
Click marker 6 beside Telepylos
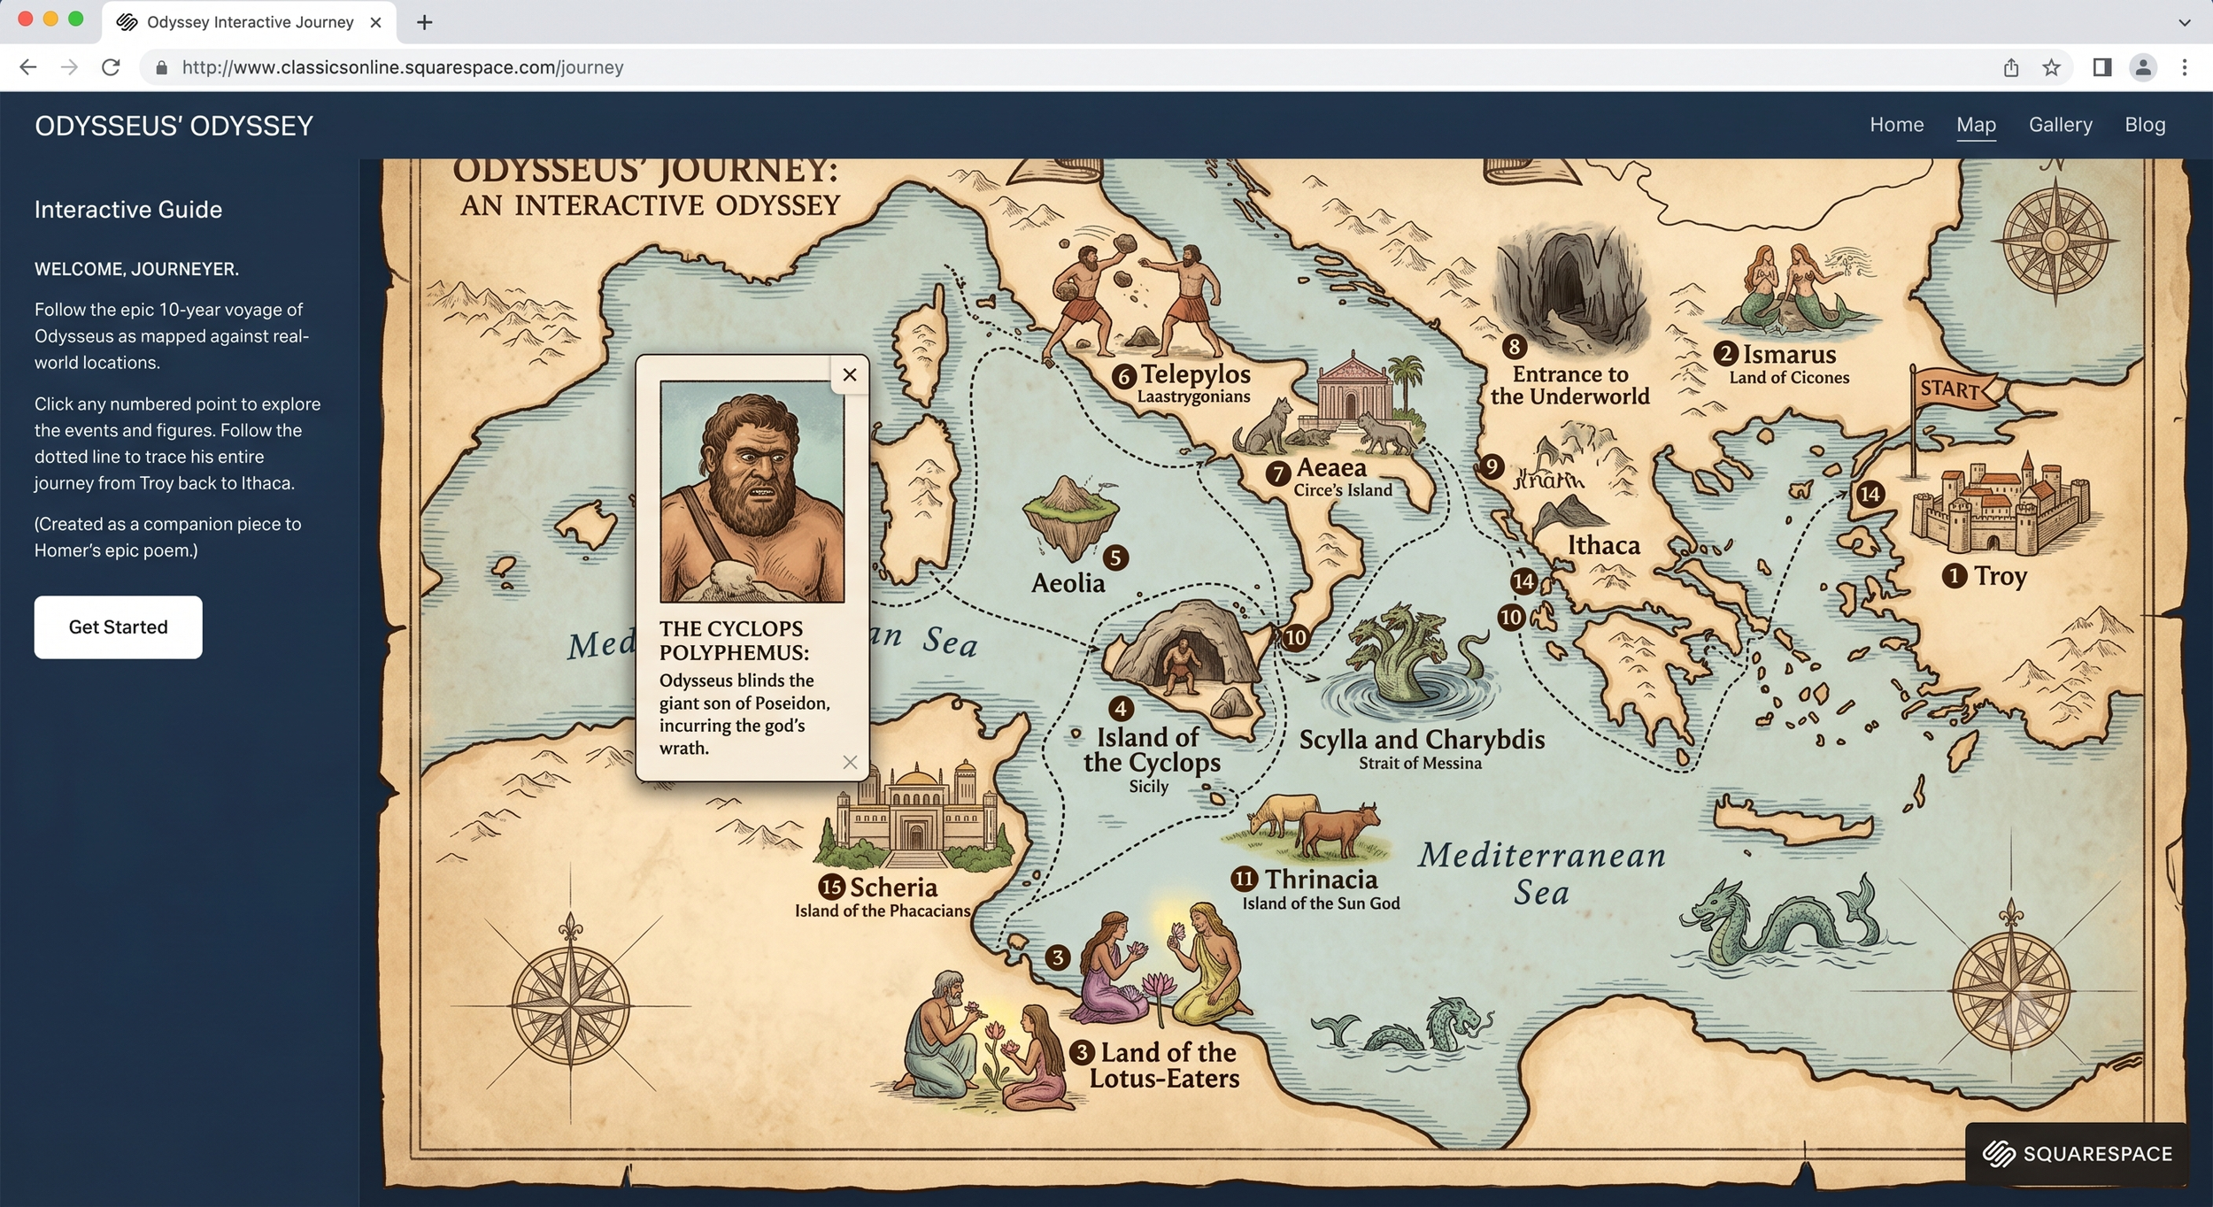pyautogui.click(x=1124, y=376)
